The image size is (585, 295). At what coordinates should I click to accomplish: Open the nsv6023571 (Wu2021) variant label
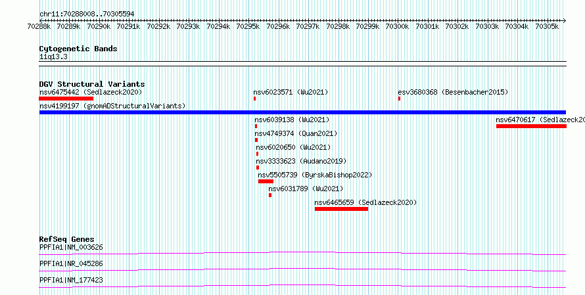[291, 92]
